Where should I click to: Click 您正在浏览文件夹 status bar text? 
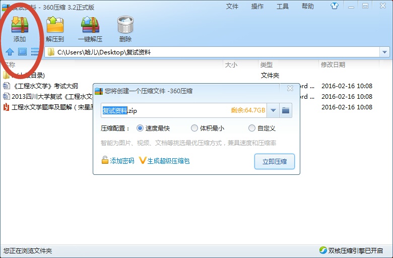point(28,250)
